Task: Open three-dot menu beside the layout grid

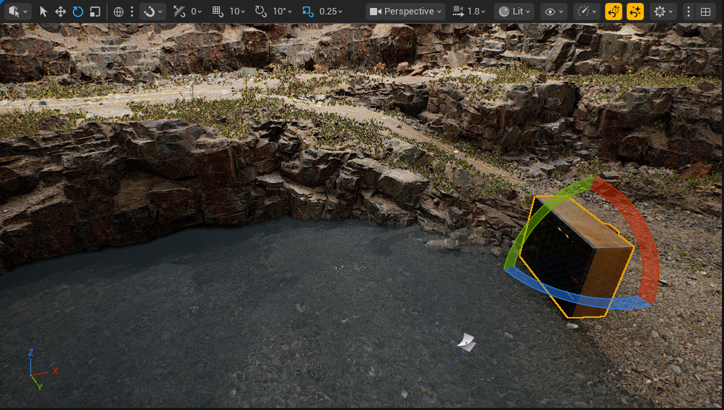Action: [689, 12]
